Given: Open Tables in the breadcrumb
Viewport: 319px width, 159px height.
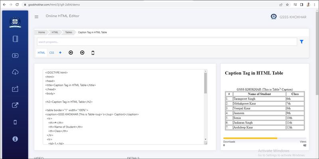Looking at the screenshot, I should pos(69,32).
